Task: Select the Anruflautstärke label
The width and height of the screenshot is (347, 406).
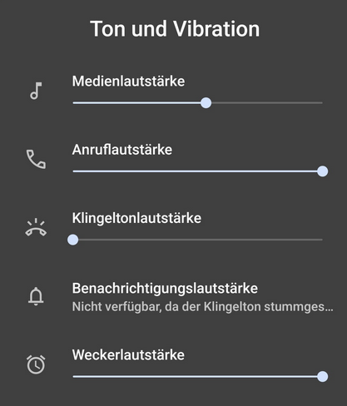Action: pyautogui.click(x=122, y=150)
